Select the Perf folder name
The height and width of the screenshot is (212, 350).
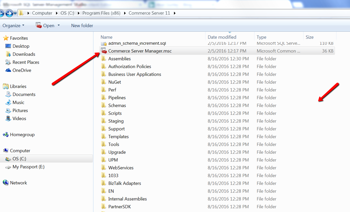pyautogui.click(x=112, y=90)
